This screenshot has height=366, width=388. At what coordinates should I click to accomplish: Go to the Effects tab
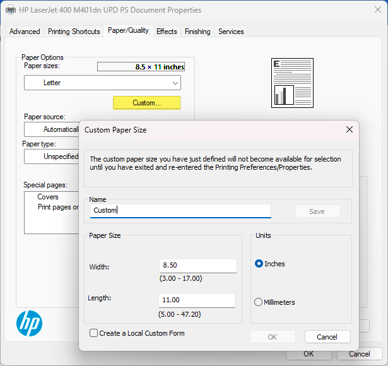point(167,32)
